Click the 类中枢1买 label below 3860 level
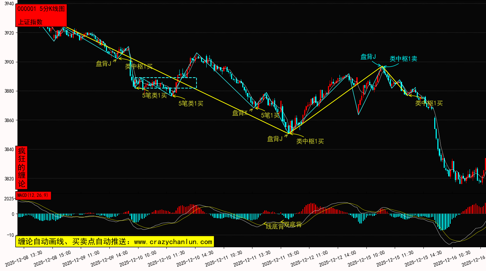 pyautogui.click(x=310, y=141)
